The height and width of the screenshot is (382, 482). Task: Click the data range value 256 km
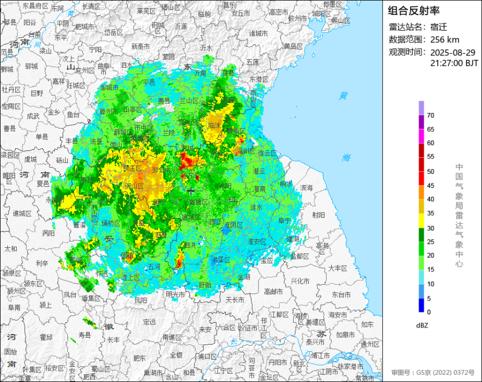pyautogui.click(x=444, y=40)
